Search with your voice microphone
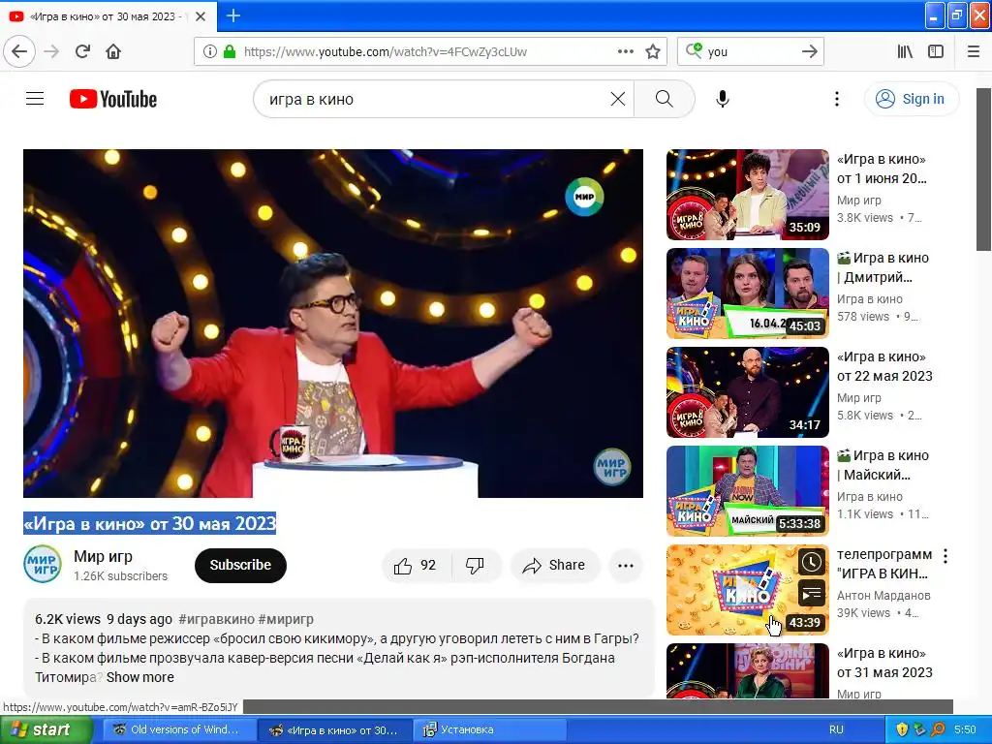This screenshot has height=744, width=992. pyautogui.click(x=723, y=99)
